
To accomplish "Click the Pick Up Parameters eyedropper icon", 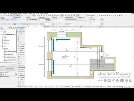I will [7, 15].
